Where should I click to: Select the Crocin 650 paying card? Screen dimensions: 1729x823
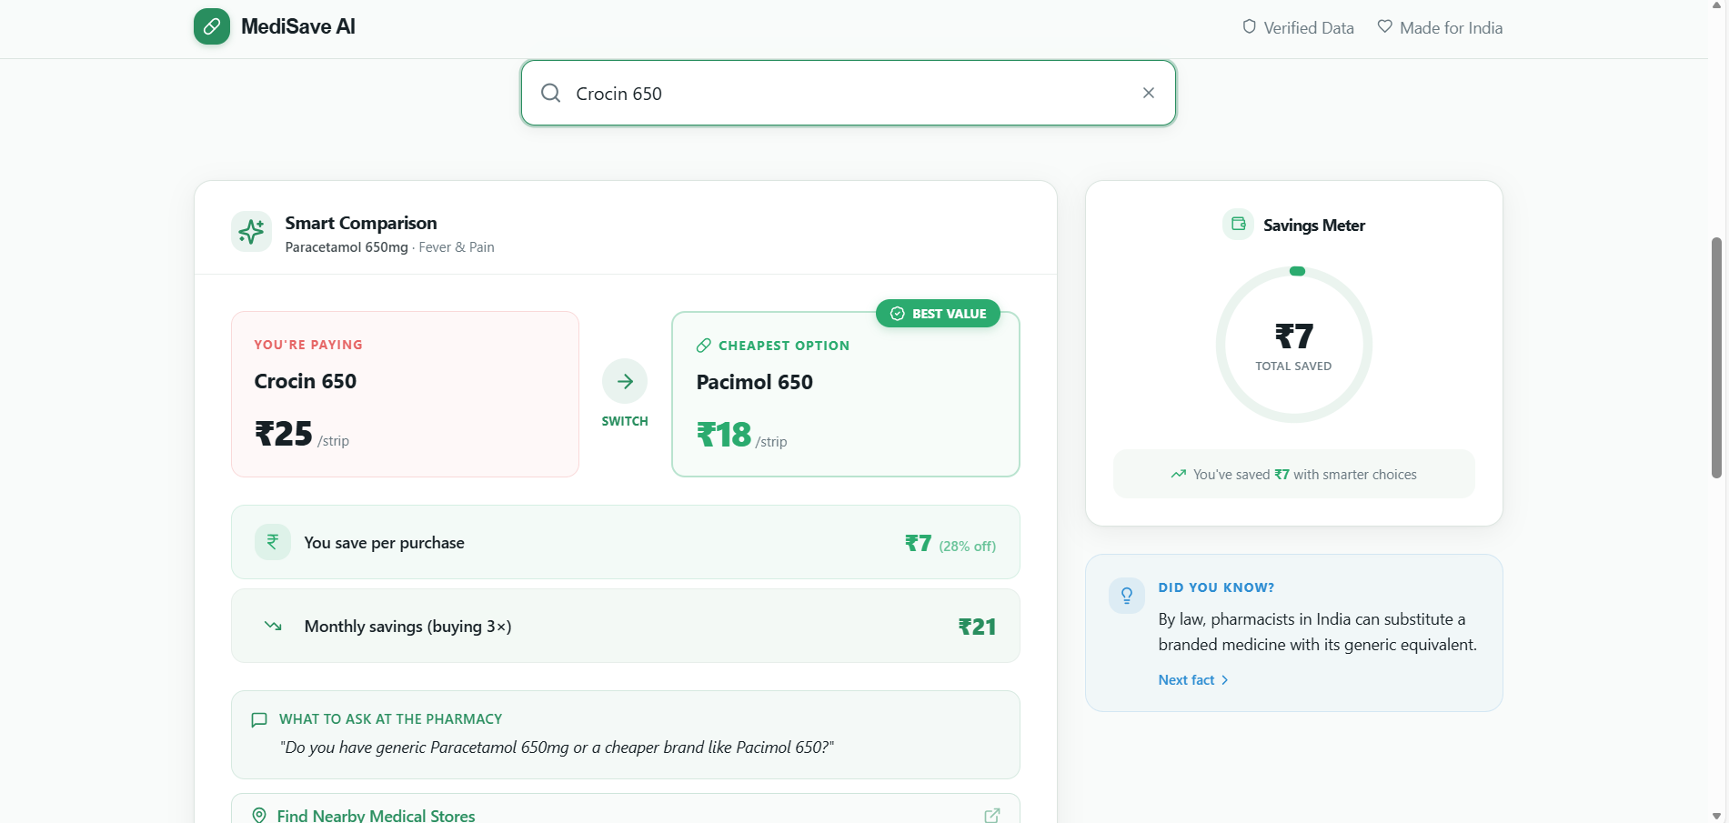[x=405, y=394]
